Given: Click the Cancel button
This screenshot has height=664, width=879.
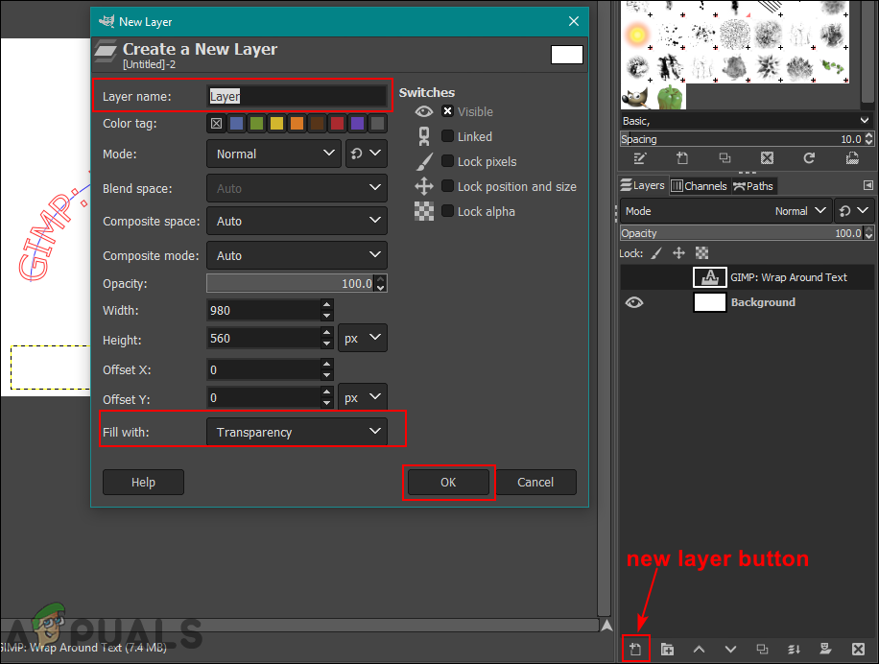Looking at the screenshot, I should (535, 482).
